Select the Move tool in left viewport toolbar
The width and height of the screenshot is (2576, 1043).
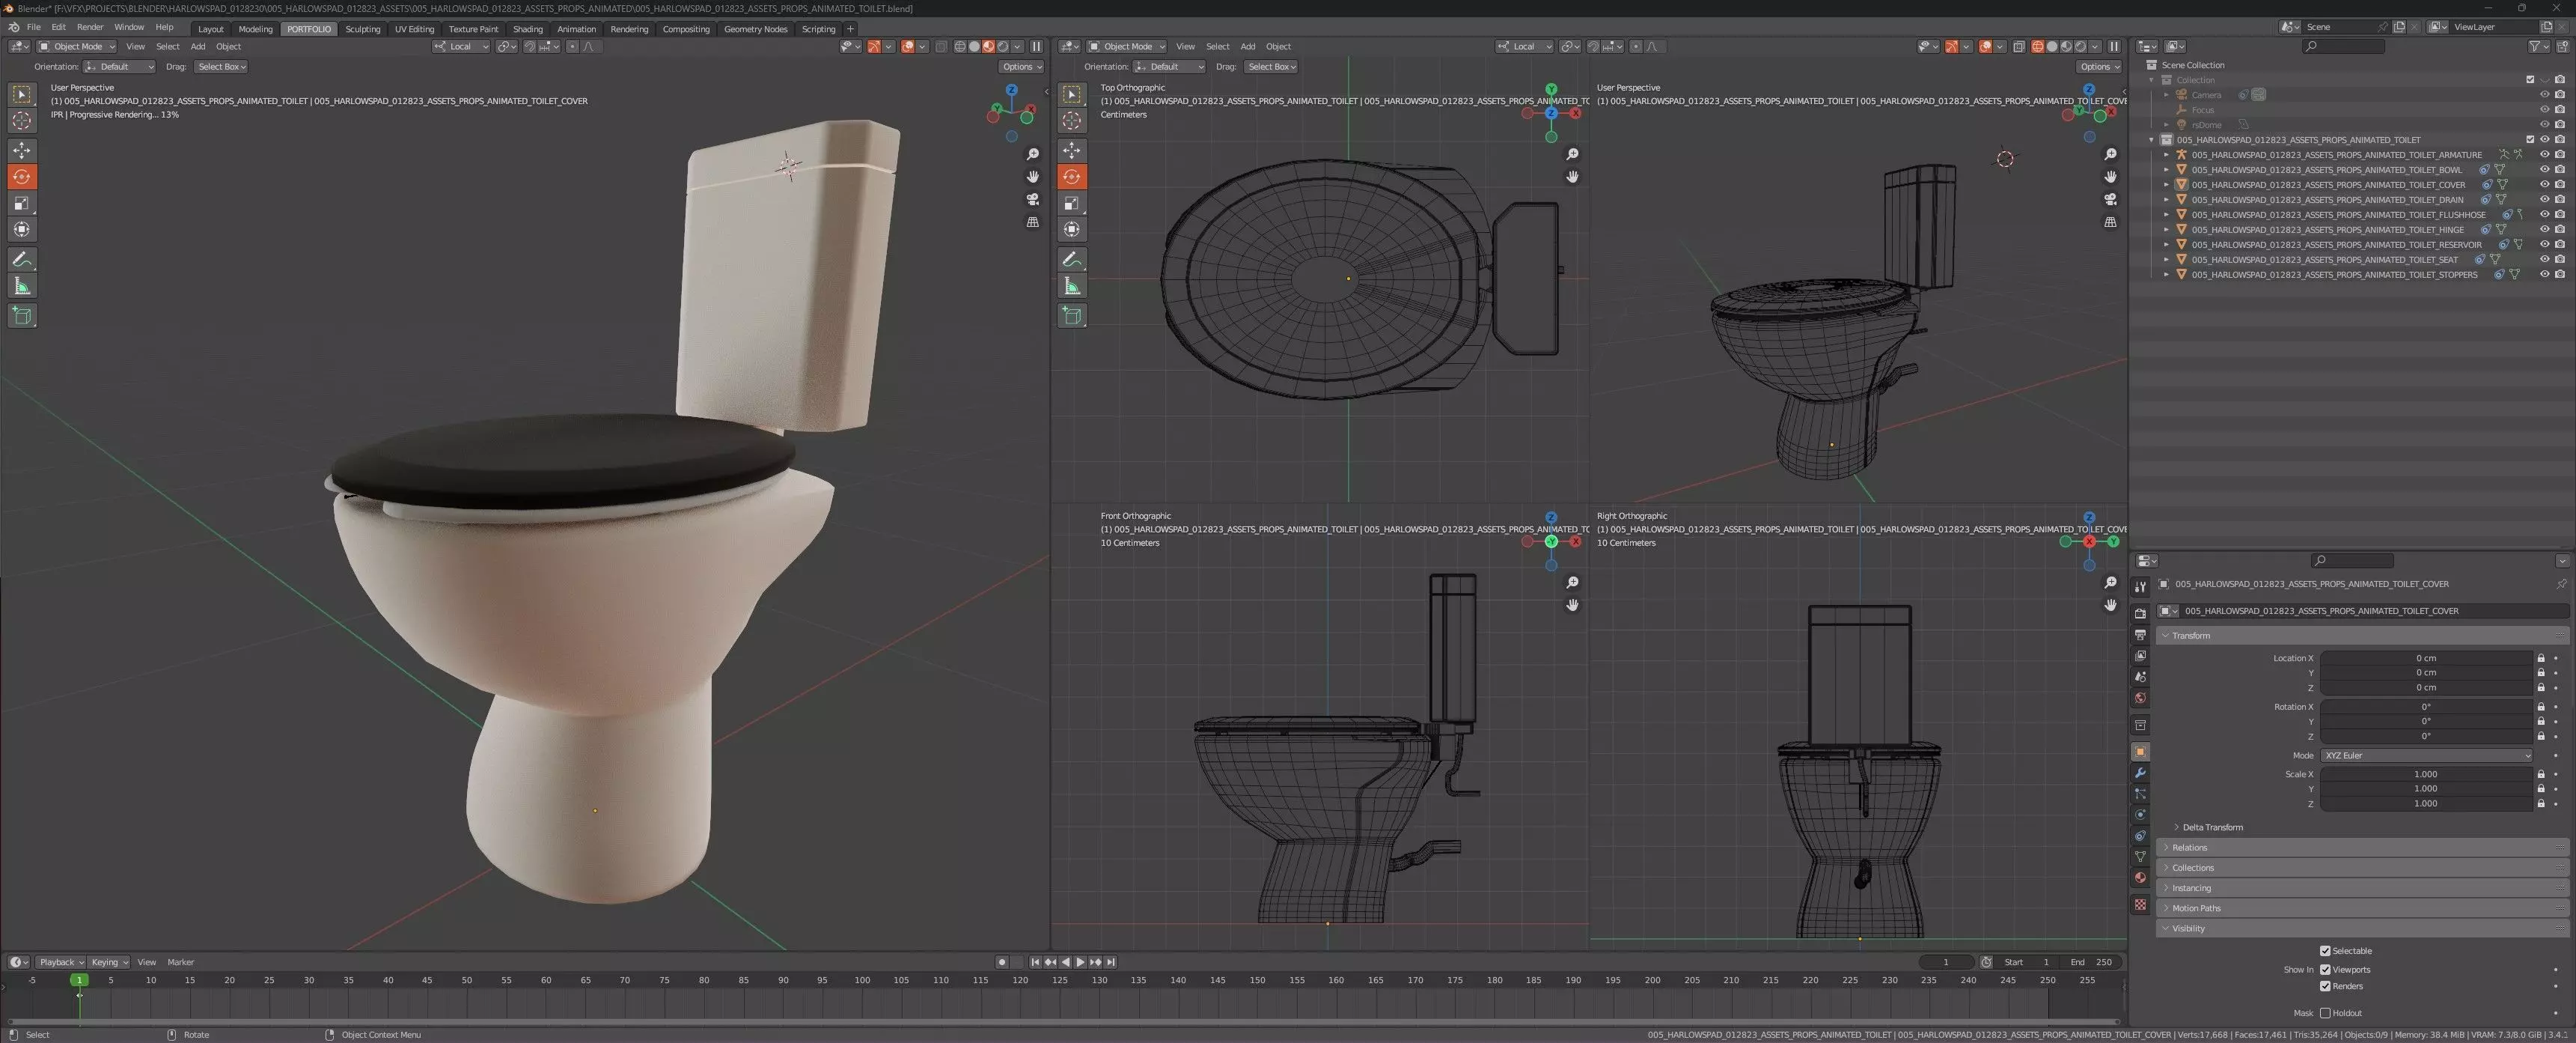click(x=21, y=150)
